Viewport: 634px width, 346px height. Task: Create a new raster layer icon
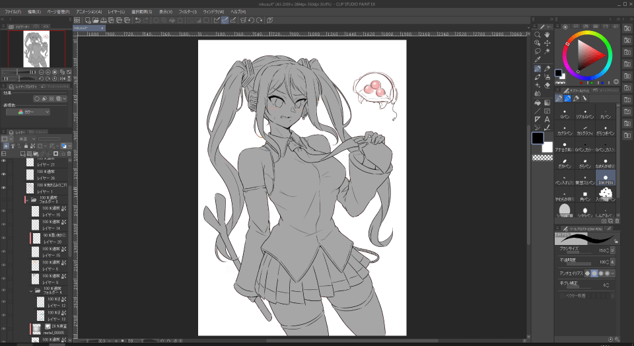(x=23, y=154)
